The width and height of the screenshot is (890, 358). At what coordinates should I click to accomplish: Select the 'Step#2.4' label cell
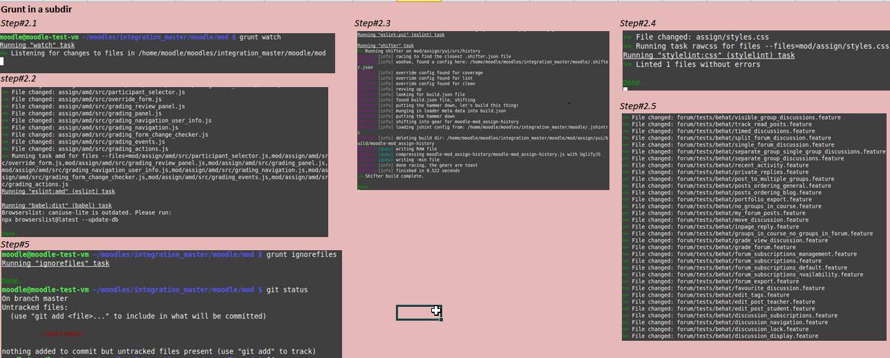point(638,23)
